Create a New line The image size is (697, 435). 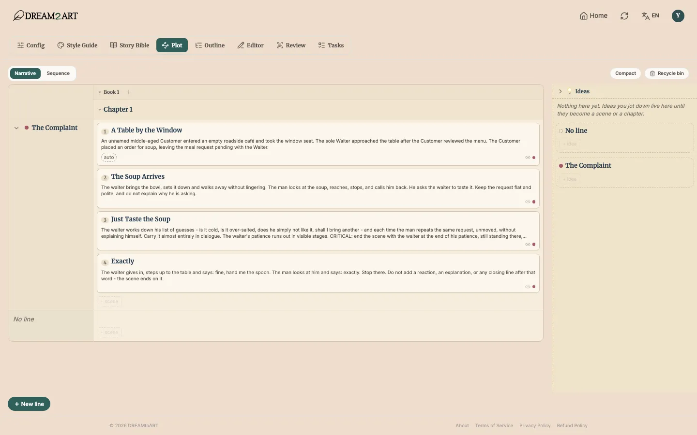click(x=29, y=404)
